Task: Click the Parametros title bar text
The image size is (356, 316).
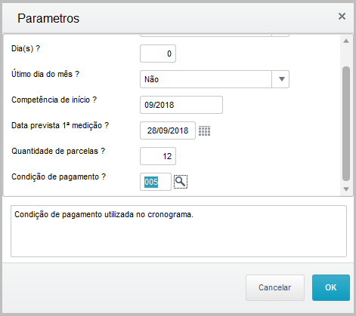Action: click(48, 18)
